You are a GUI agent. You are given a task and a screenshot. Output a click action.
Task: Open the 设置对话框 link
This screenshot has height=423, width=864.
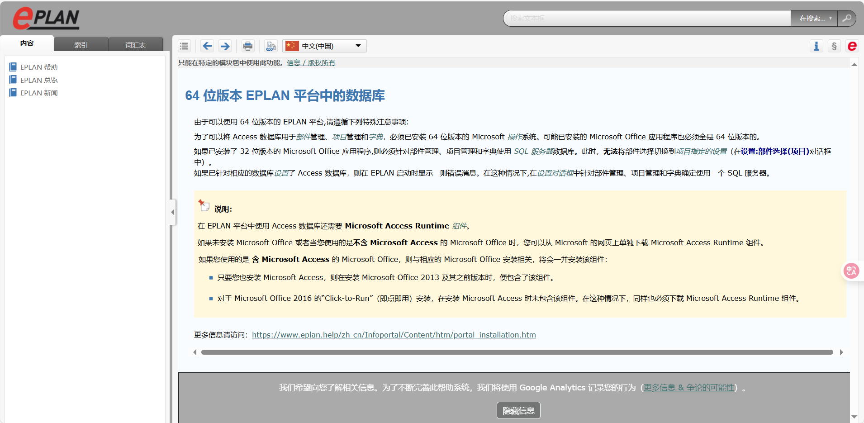(555, 173)
